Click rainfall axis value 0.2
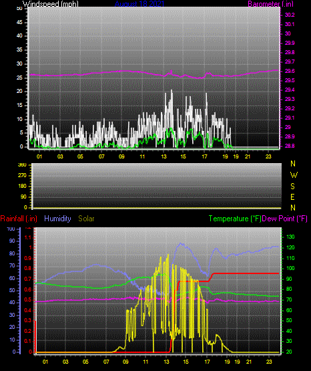The image size is (311, 371). click(x=28, y=331)
